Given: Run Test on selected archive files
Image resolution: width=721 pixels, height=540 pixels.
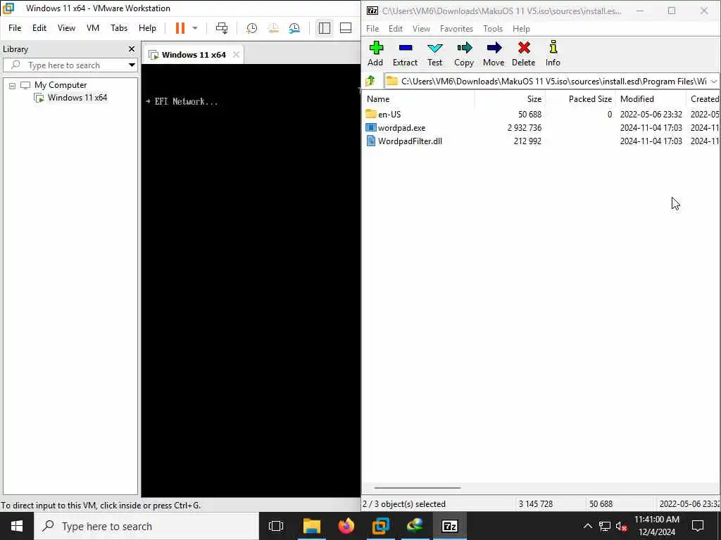Looking at the screenshot, I should click(434, 53).
